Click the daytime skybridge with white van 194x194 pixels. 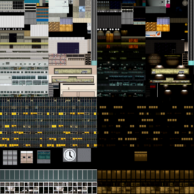[73, 71]
